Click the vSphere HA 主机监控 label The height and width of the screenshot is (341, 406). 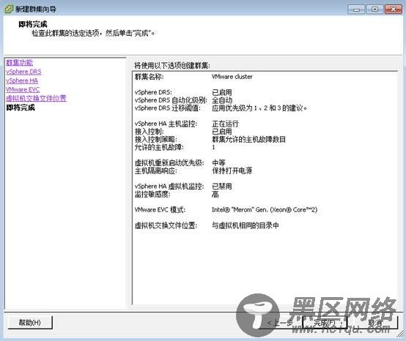pos(166,124)
